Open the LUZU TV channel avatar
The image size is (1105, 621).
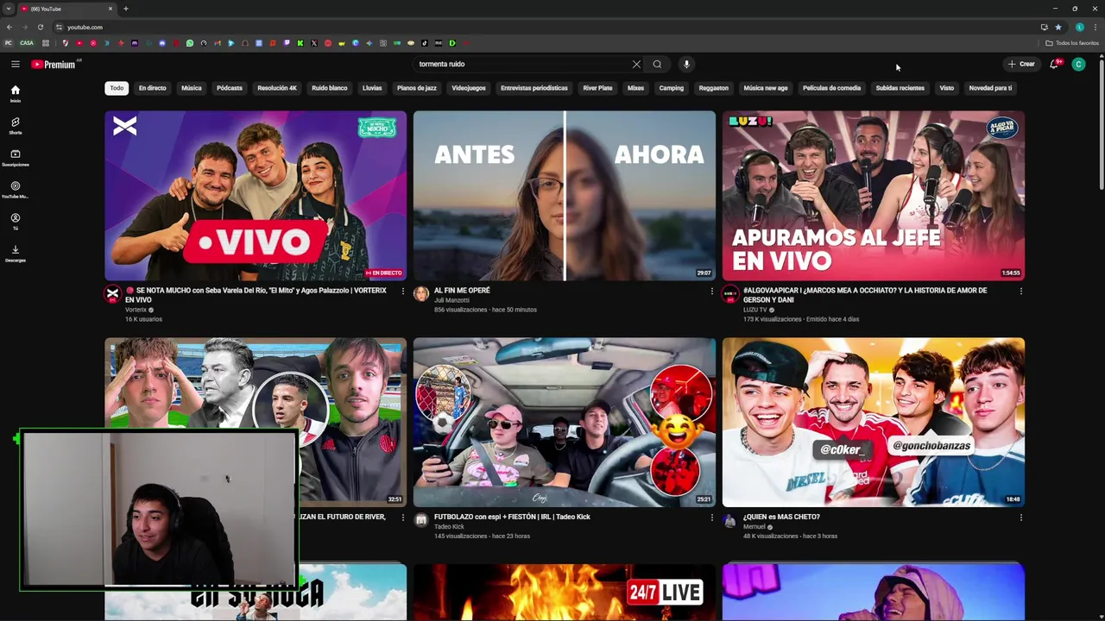pos(729,294)
